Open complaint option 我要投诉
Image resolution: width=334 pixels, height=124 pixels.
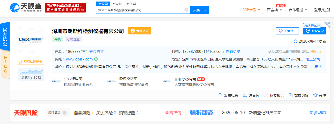[x=266, y=95]
